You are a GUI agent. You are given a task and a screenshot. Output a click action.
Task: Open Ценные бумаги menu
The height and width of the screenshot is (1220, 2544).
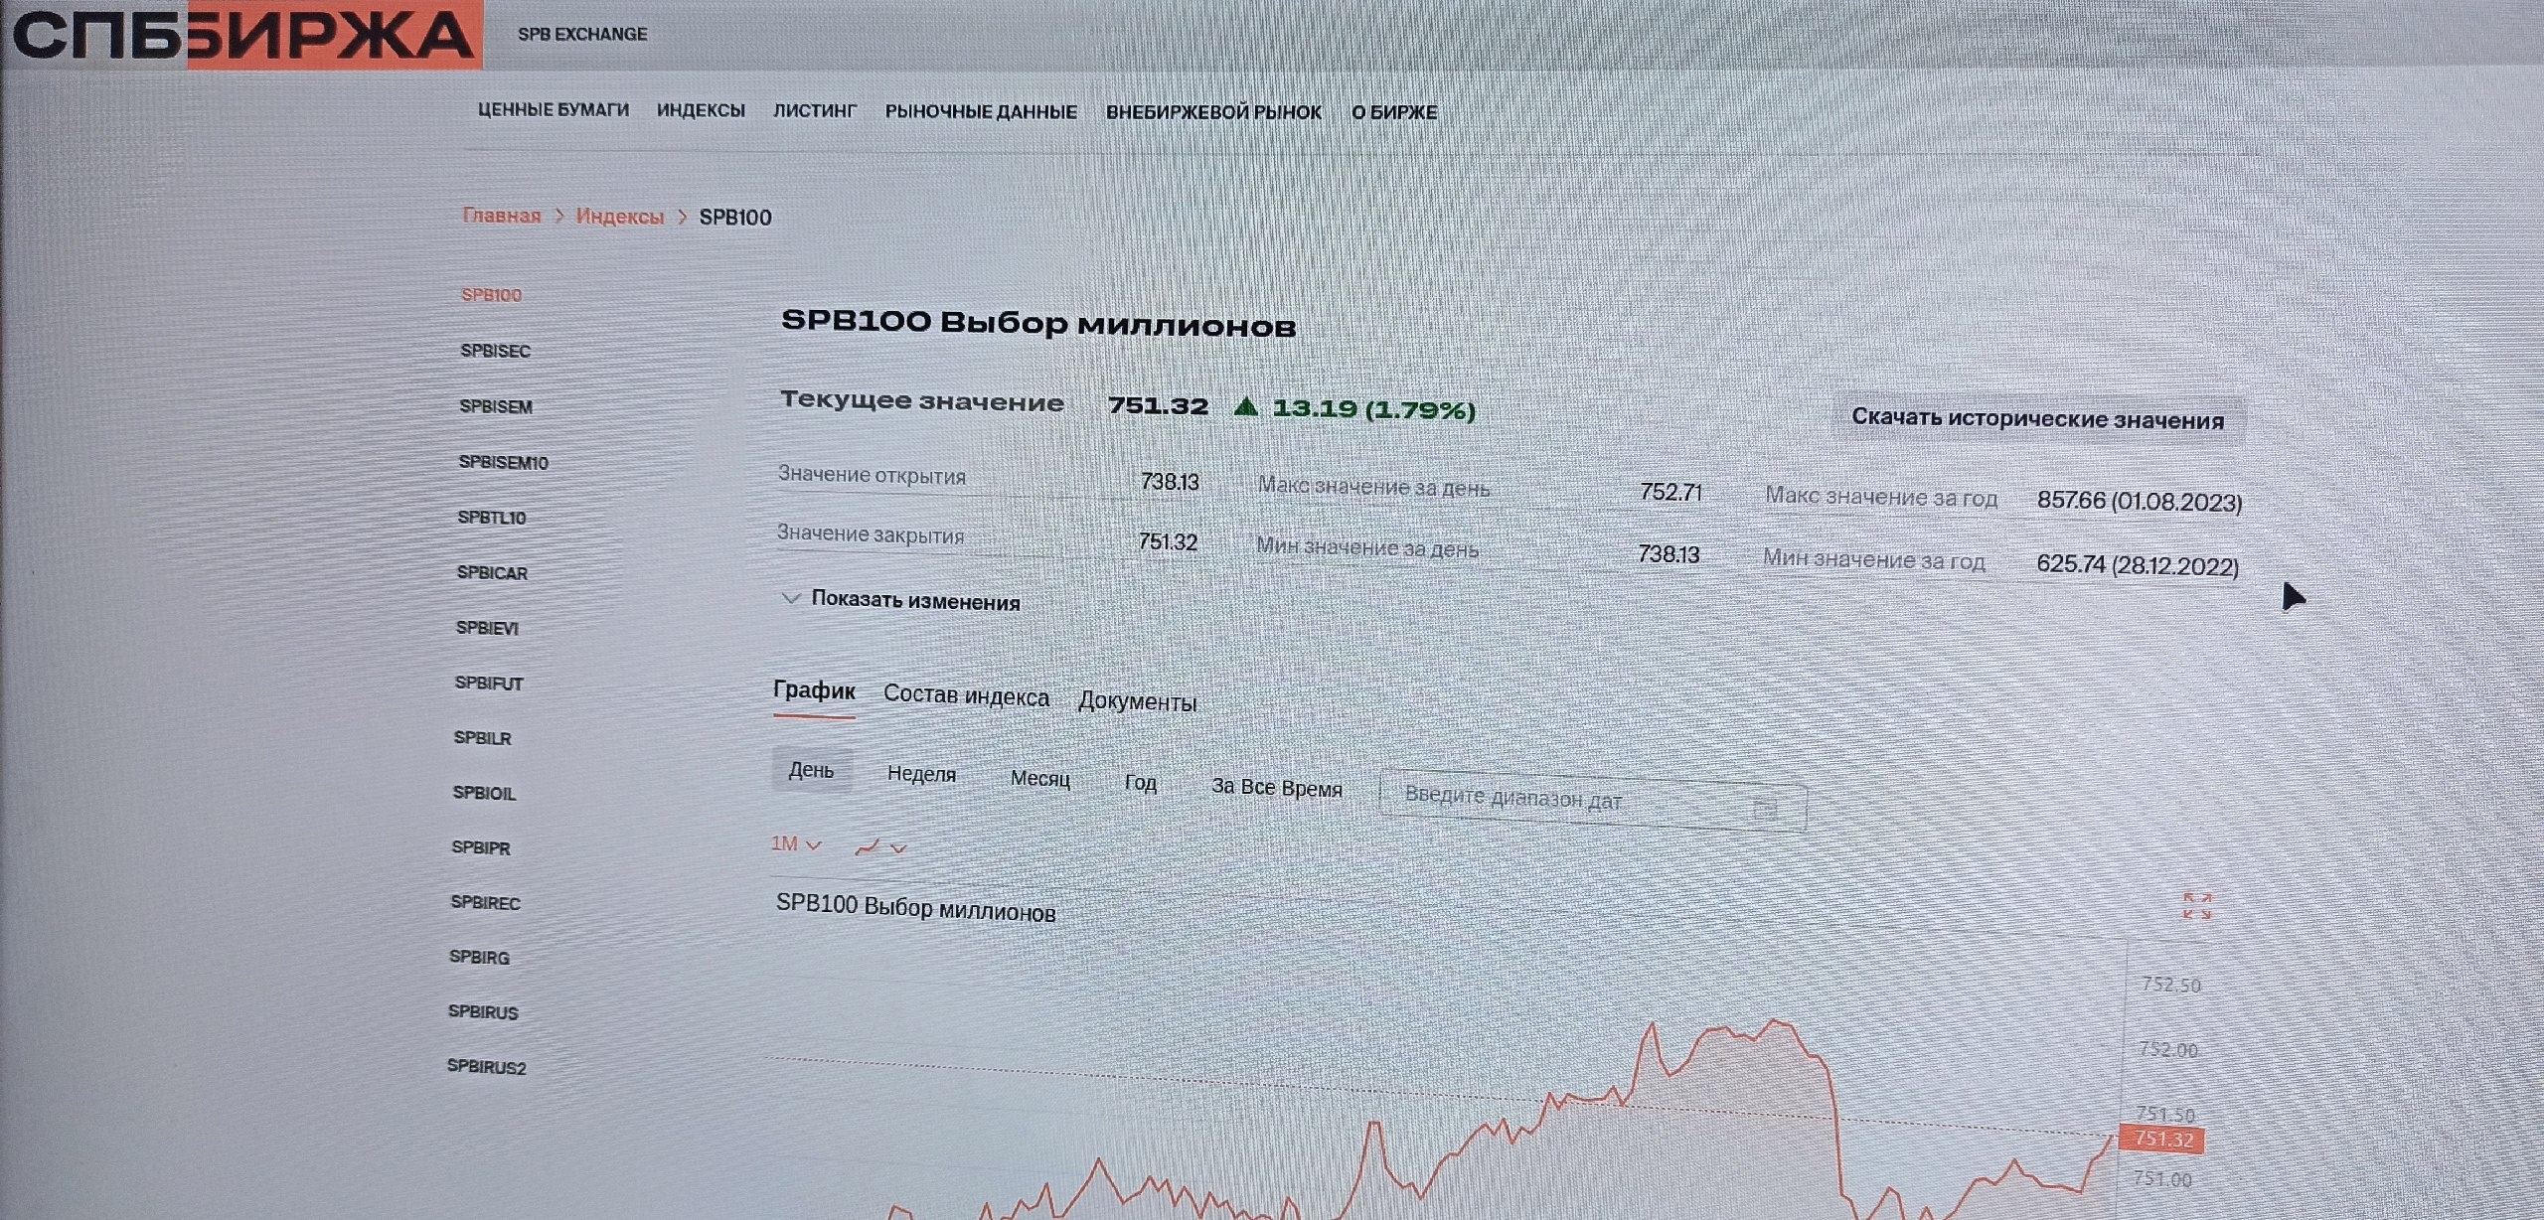pyautogui.click(x=554, y=109)
